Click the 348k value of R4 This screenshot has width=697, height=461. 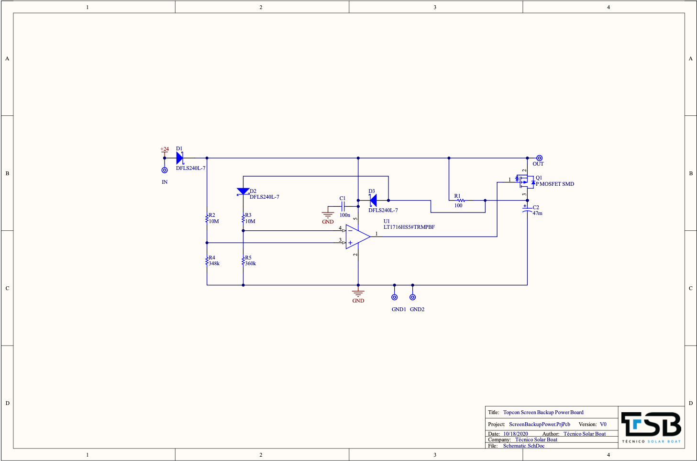[x=214, y=263]
